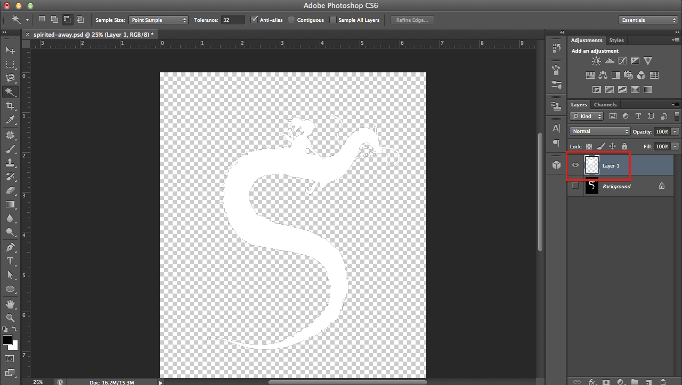The image size is (682, 385).
Task: Select the Eyedropper tool
Action: (10, 120)
